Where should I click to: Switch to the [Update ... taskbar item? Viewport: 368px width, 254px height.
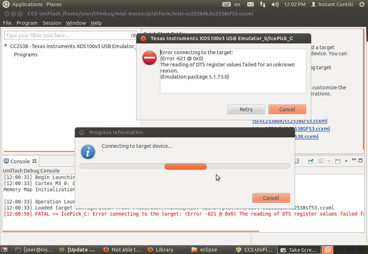pyautogui.click(x=78, y=250)
